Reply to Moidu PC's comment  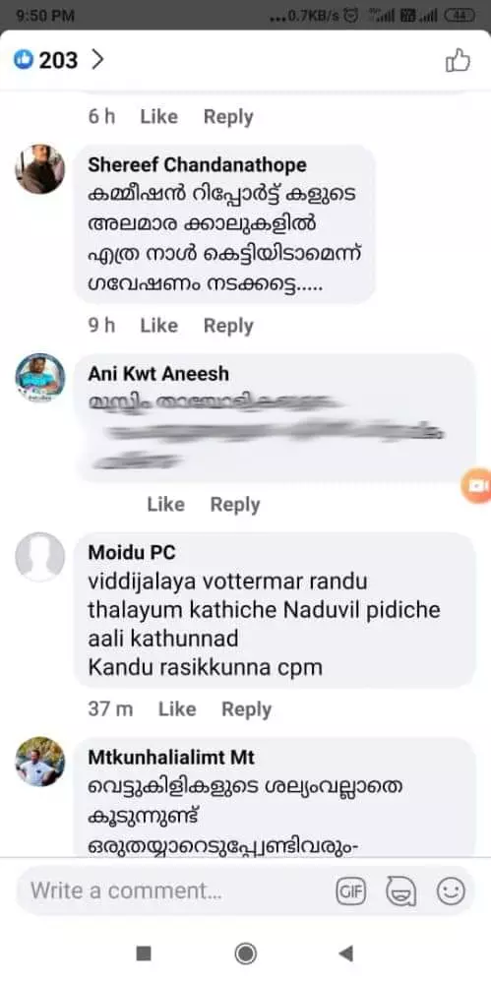click(x=246, y=709)
